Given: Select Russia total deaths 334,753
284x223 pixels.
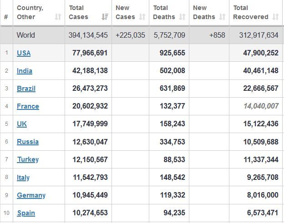Looking at the screenshot, I should click(x=172, y=142).
